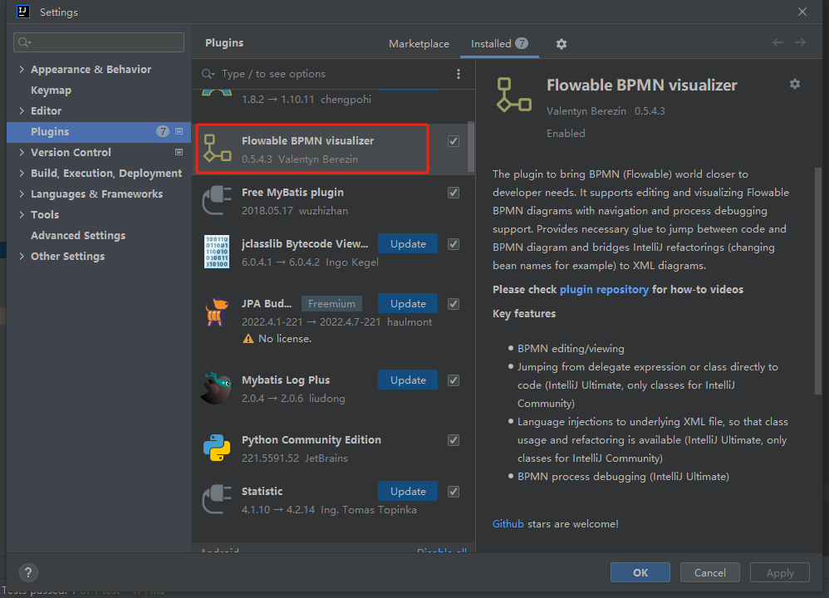The width and height of the screenshot is (829, 598).
Task: Open Advanced Settings page
Action: coord(78,235)
